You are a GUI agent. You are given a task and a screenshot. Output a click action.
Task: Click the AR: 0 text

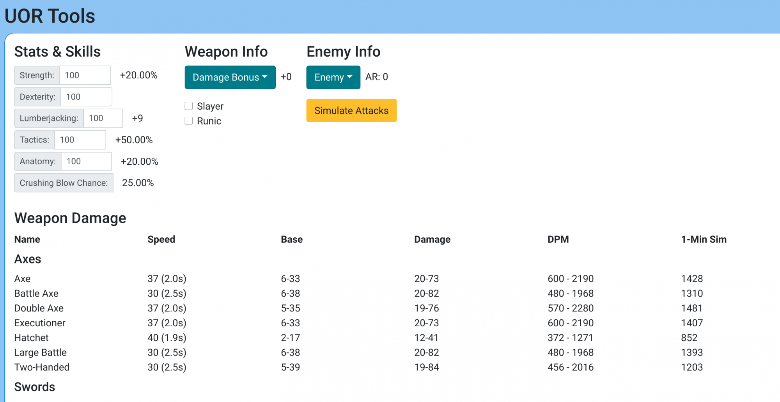pyautogui.click(x=377, y=77)
